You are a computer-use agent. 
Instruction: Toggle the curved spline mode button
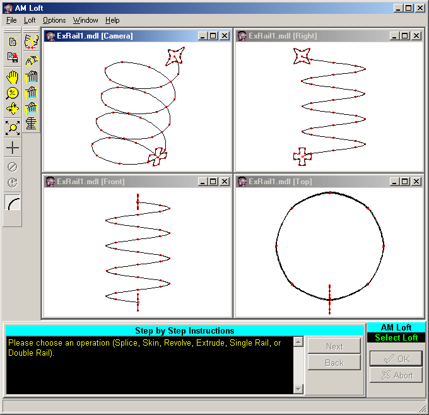[x=12, y=203]
